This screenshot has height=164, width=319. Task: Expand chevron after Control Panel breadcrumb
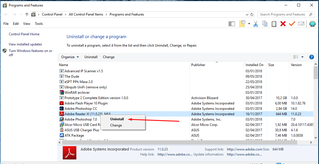65,14
